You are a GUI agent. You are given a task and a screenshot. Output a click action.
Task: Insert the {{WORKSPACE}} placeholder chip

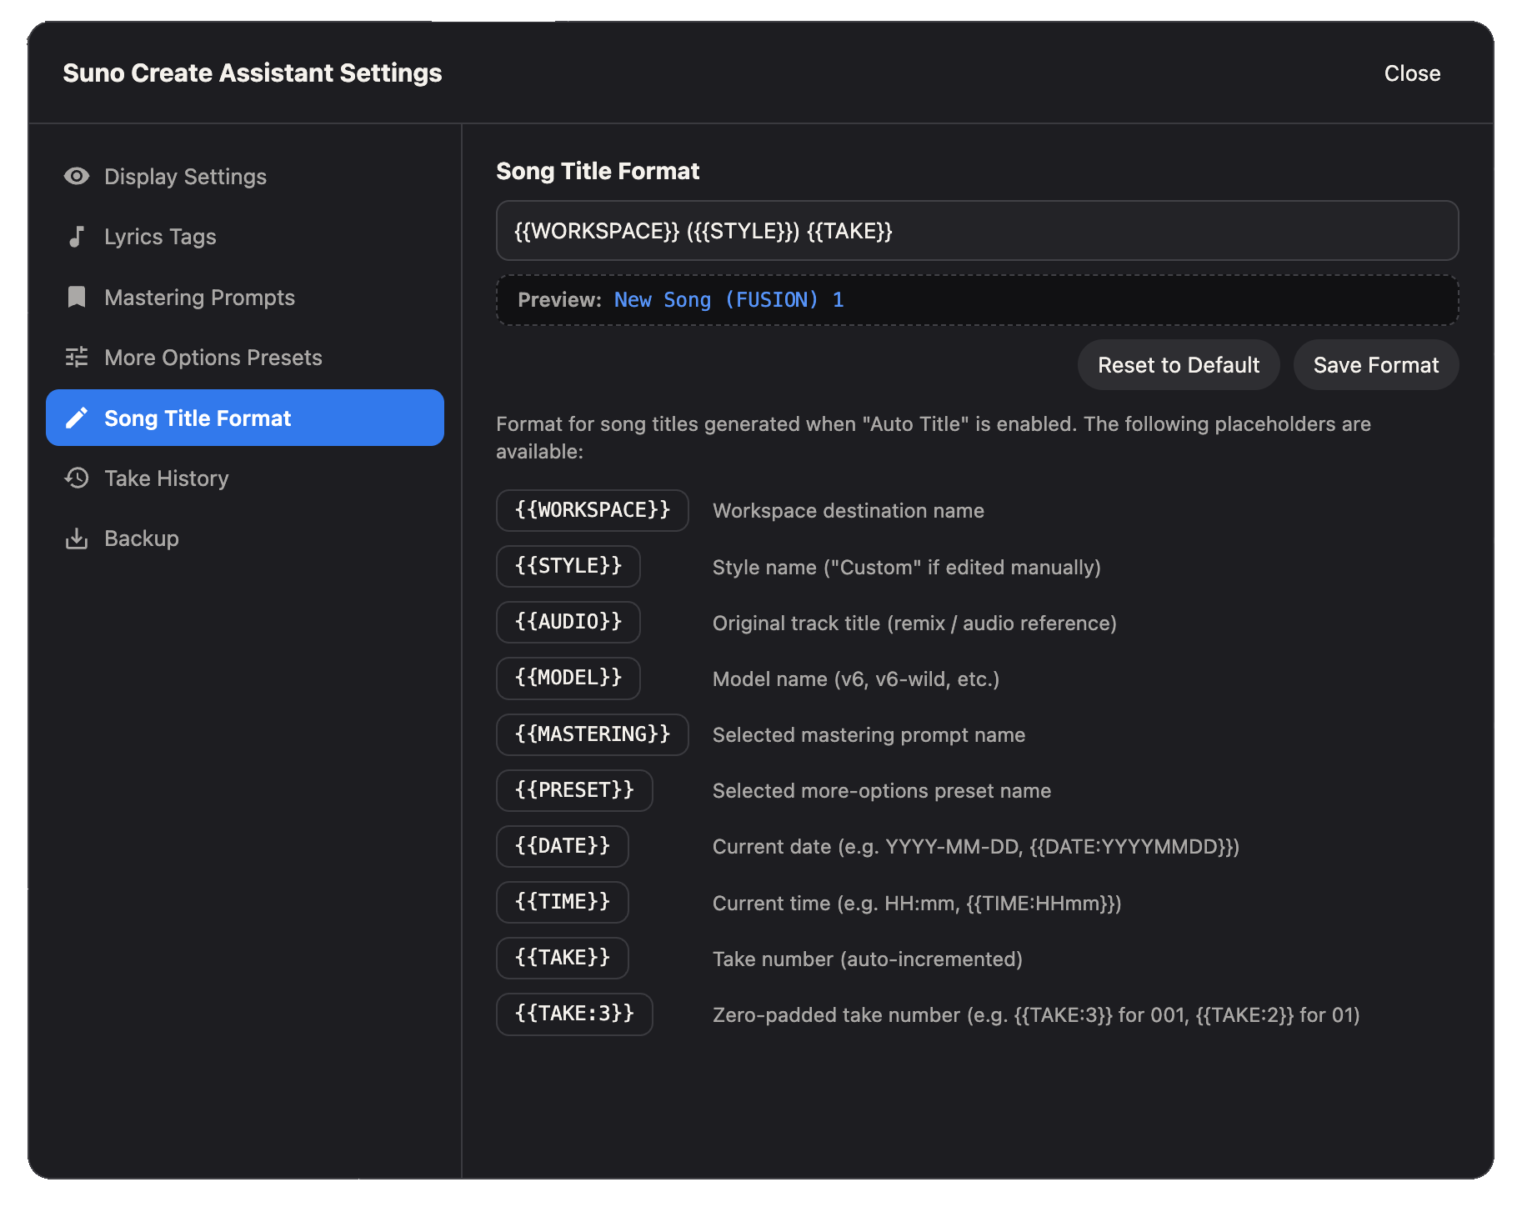pyautogui.click(x=593, y=510)
